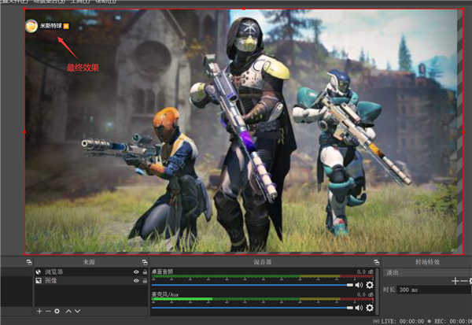The height and width of the screenshot is (325, 472).
Task: Pop out the 来源 sources dock panel
Action: pos(144,261)
